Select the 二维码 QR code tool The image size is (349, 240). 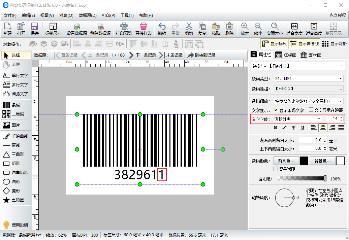click(16, 114)
